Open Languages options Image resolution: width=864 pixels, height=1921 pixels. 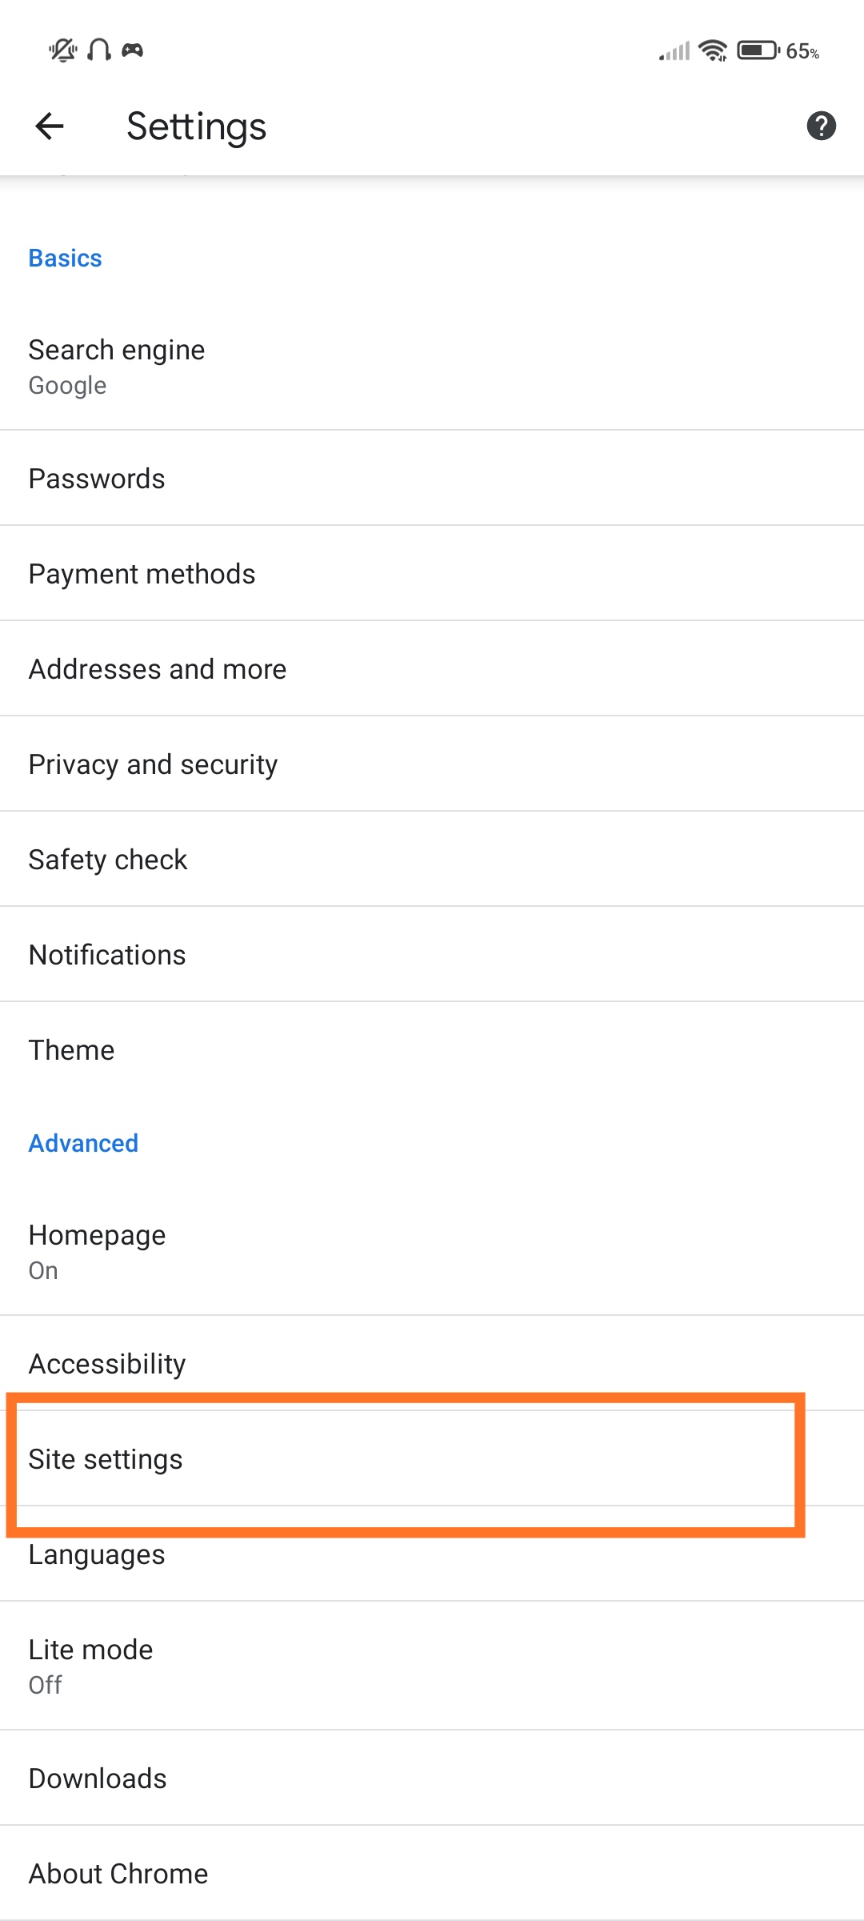[x=432, y=1554]
